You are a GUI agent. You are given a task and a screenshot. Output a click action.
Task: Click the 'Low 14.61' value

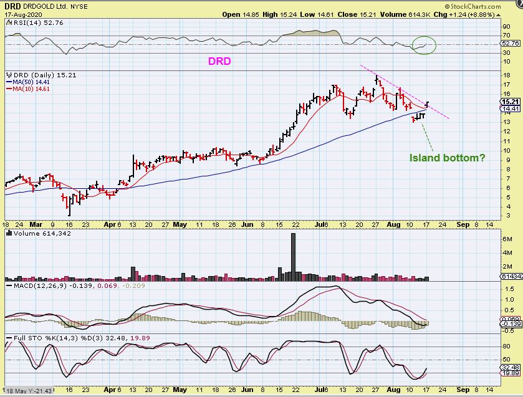tap(317, 15)
